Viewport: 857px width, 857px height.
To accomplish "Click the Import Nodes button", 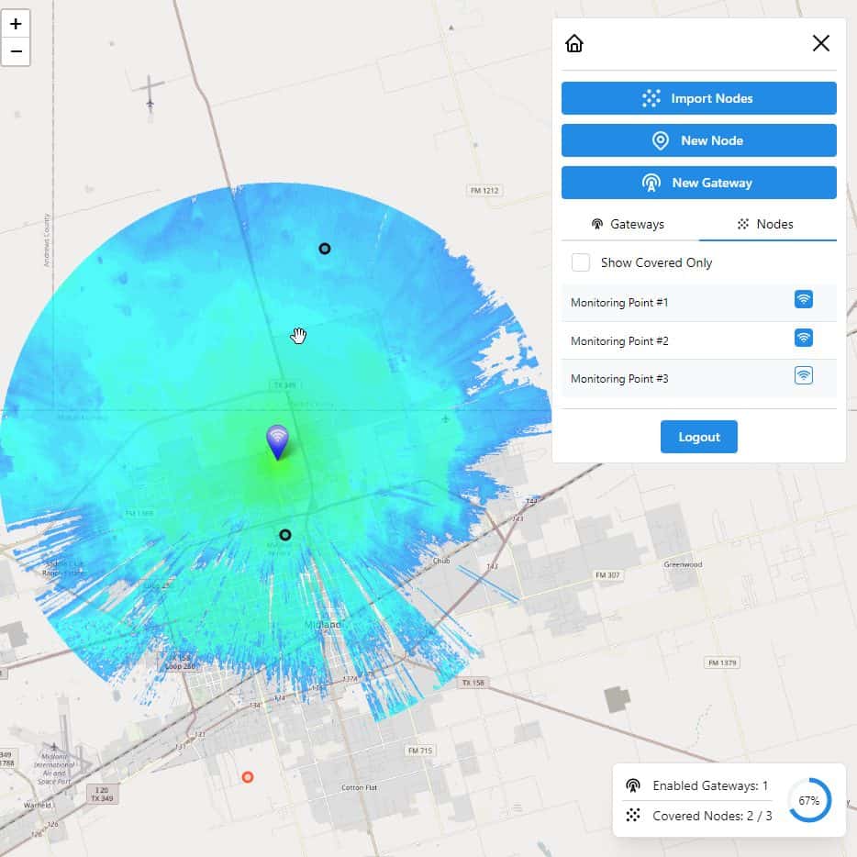I will click(698, 98).
